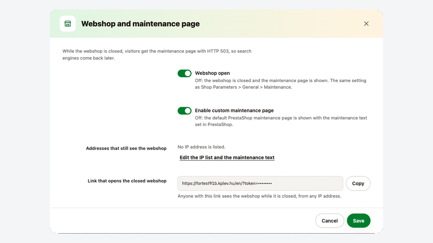Click 'Addresses that still see the webshop' label
Screen dimensions: 433x243
tap(126, 148)
